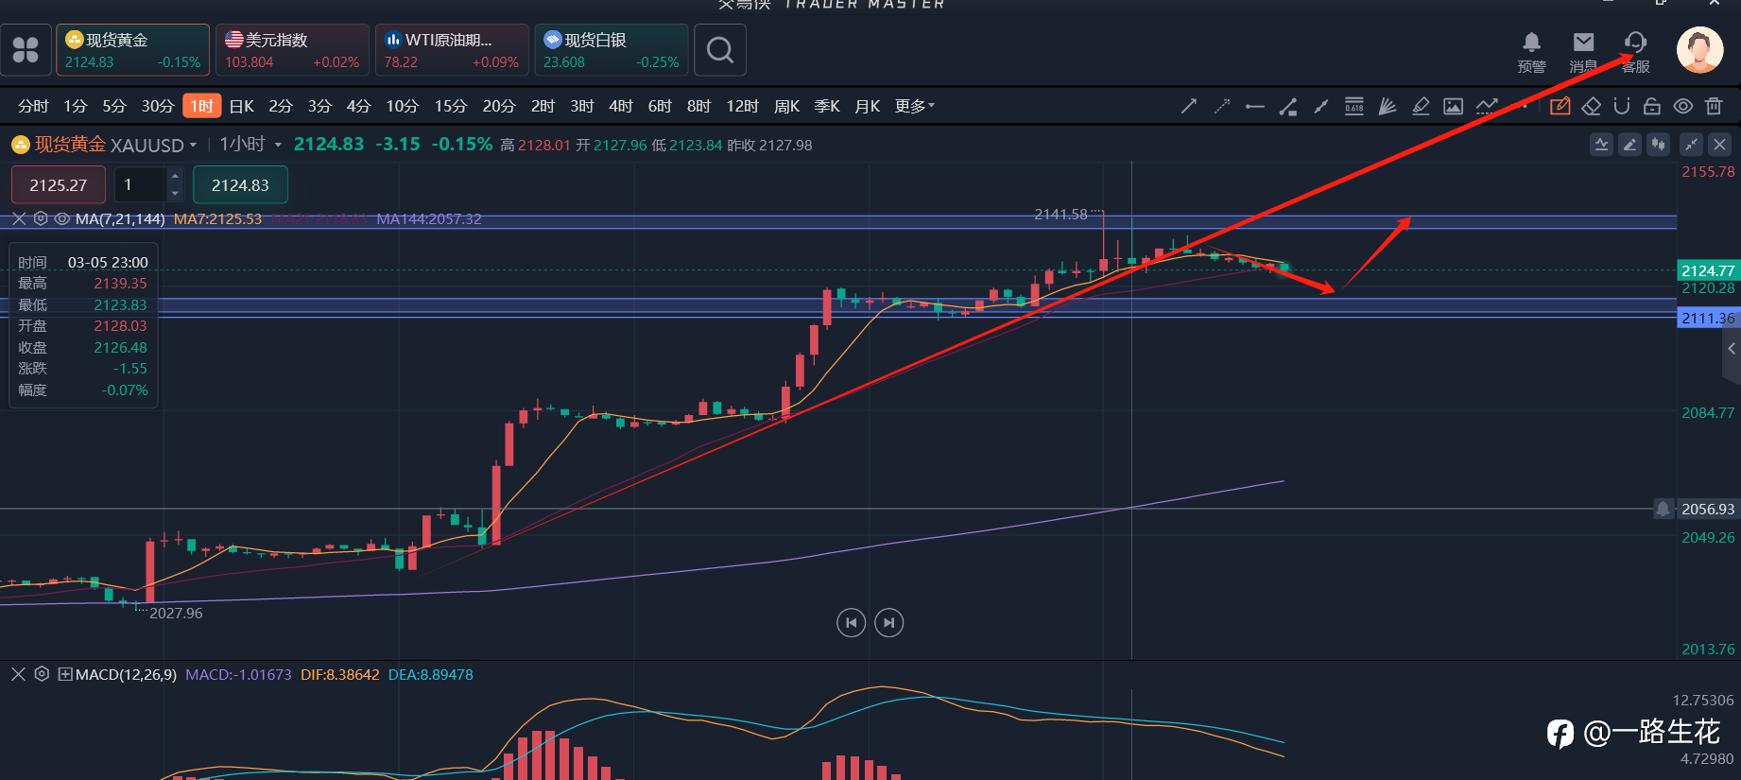Screen dimensions: 1741x780
Task: Switch to the 15分 timeframe
Action: coord(451,106)
